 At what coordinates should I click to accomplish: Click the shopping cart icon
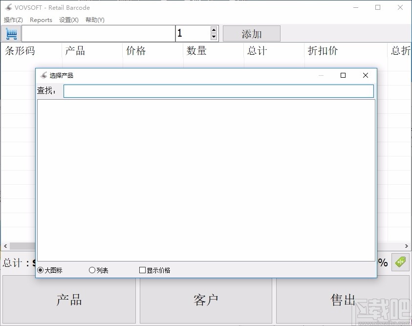[x=11, y=33]
